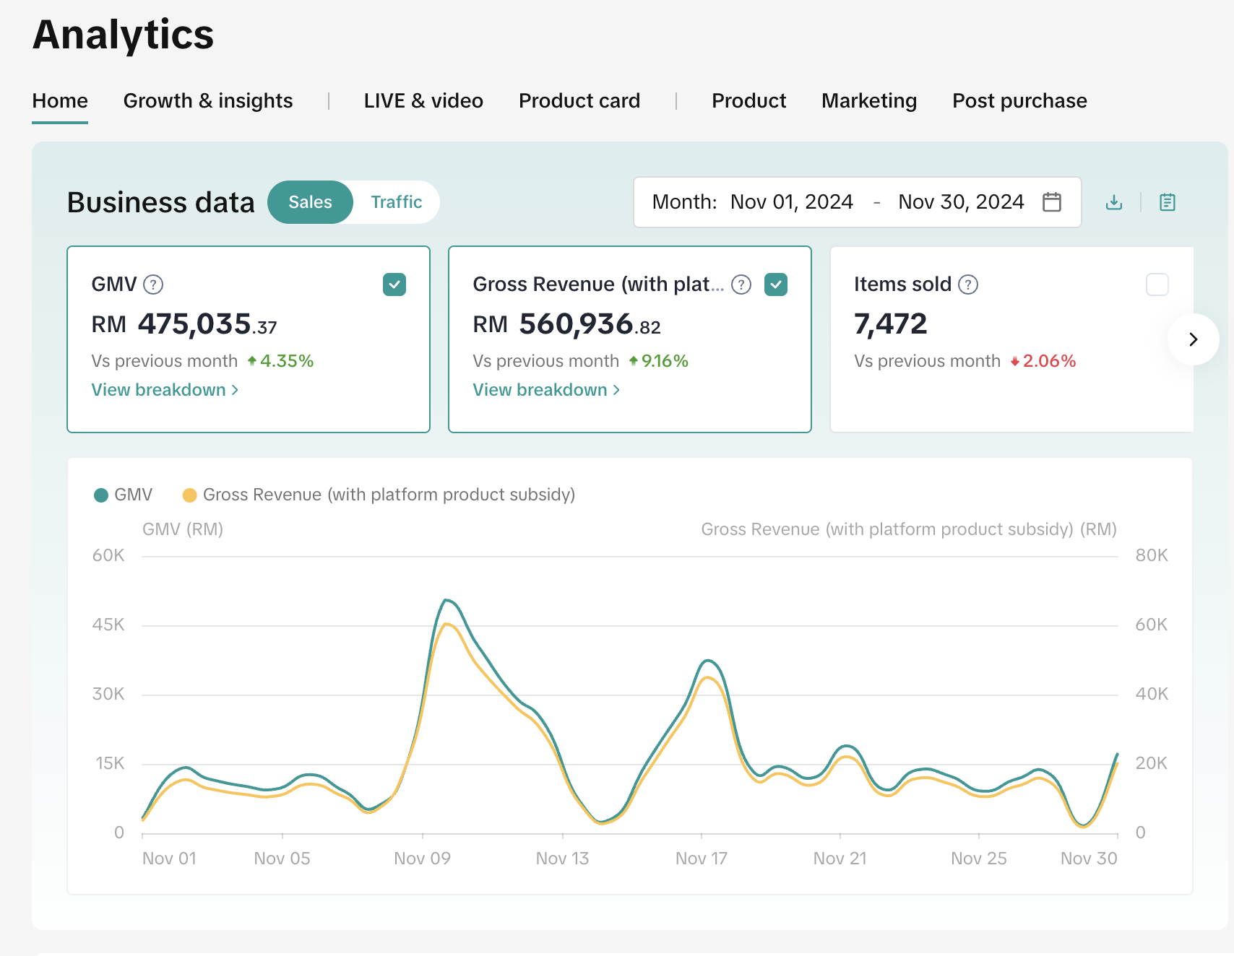Click the GMV teal legend dot
Viewport: 1234px width, 956px height.
101,495
